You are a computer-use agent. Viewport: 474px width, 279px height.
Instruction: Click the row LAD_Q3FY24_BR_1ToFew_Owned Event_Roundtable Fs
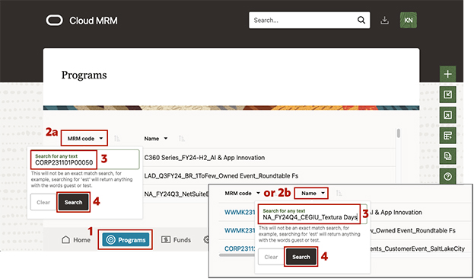click(269, 175)
